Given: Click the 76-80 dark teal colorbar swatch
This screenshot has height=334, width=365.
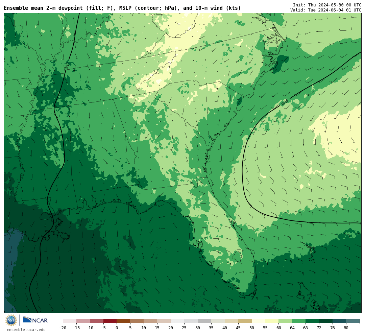Looking at the screenshot, I should click(339, 321).
